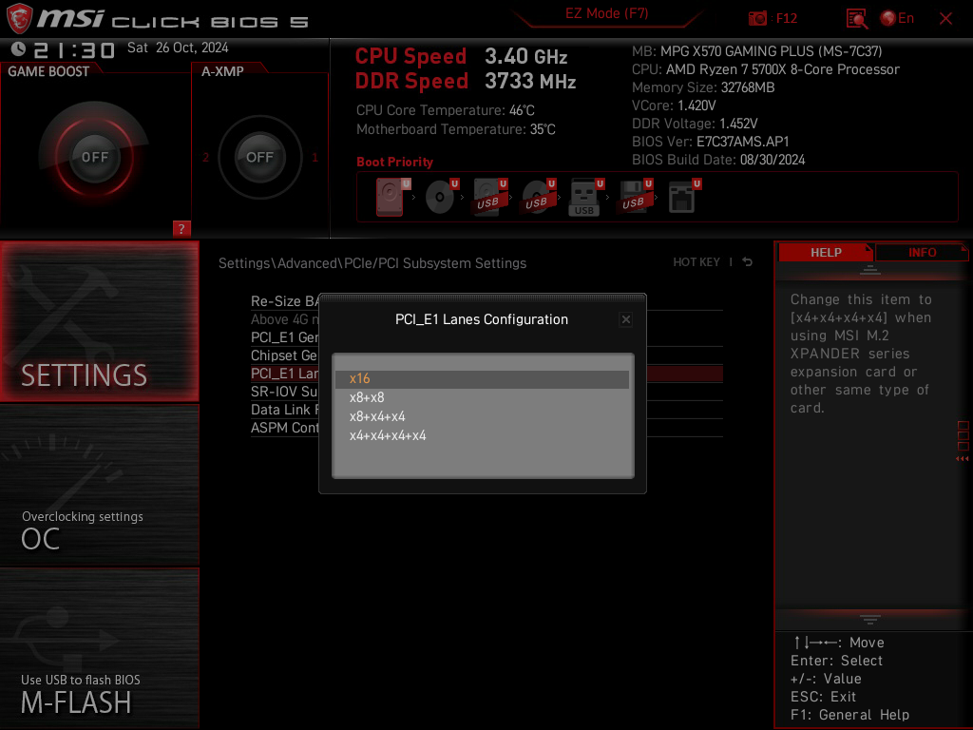The height and width of the screenshot is (730, 973).
Task: Click the right-edge panel arrows indicator
Action: pos(963,459)
